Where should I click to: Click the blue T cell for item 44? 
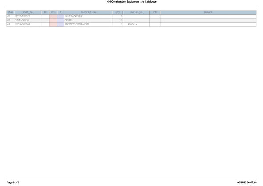[x=60, y=24]
